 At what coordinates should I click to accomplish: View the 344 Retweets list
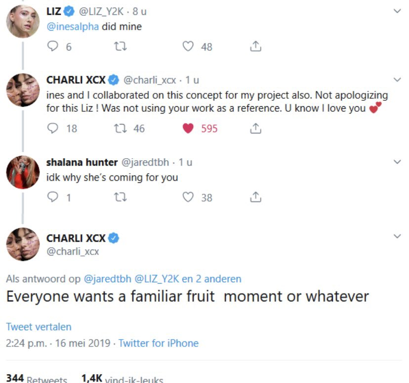pos(37,378)
